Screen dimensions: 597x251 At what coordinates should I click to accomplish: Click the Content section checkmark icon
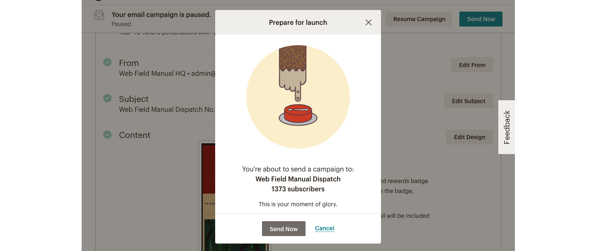point(107,135)
